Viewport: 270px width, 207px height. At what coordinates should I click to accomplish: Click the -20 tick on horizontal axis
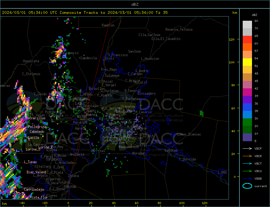coord(45,203)
